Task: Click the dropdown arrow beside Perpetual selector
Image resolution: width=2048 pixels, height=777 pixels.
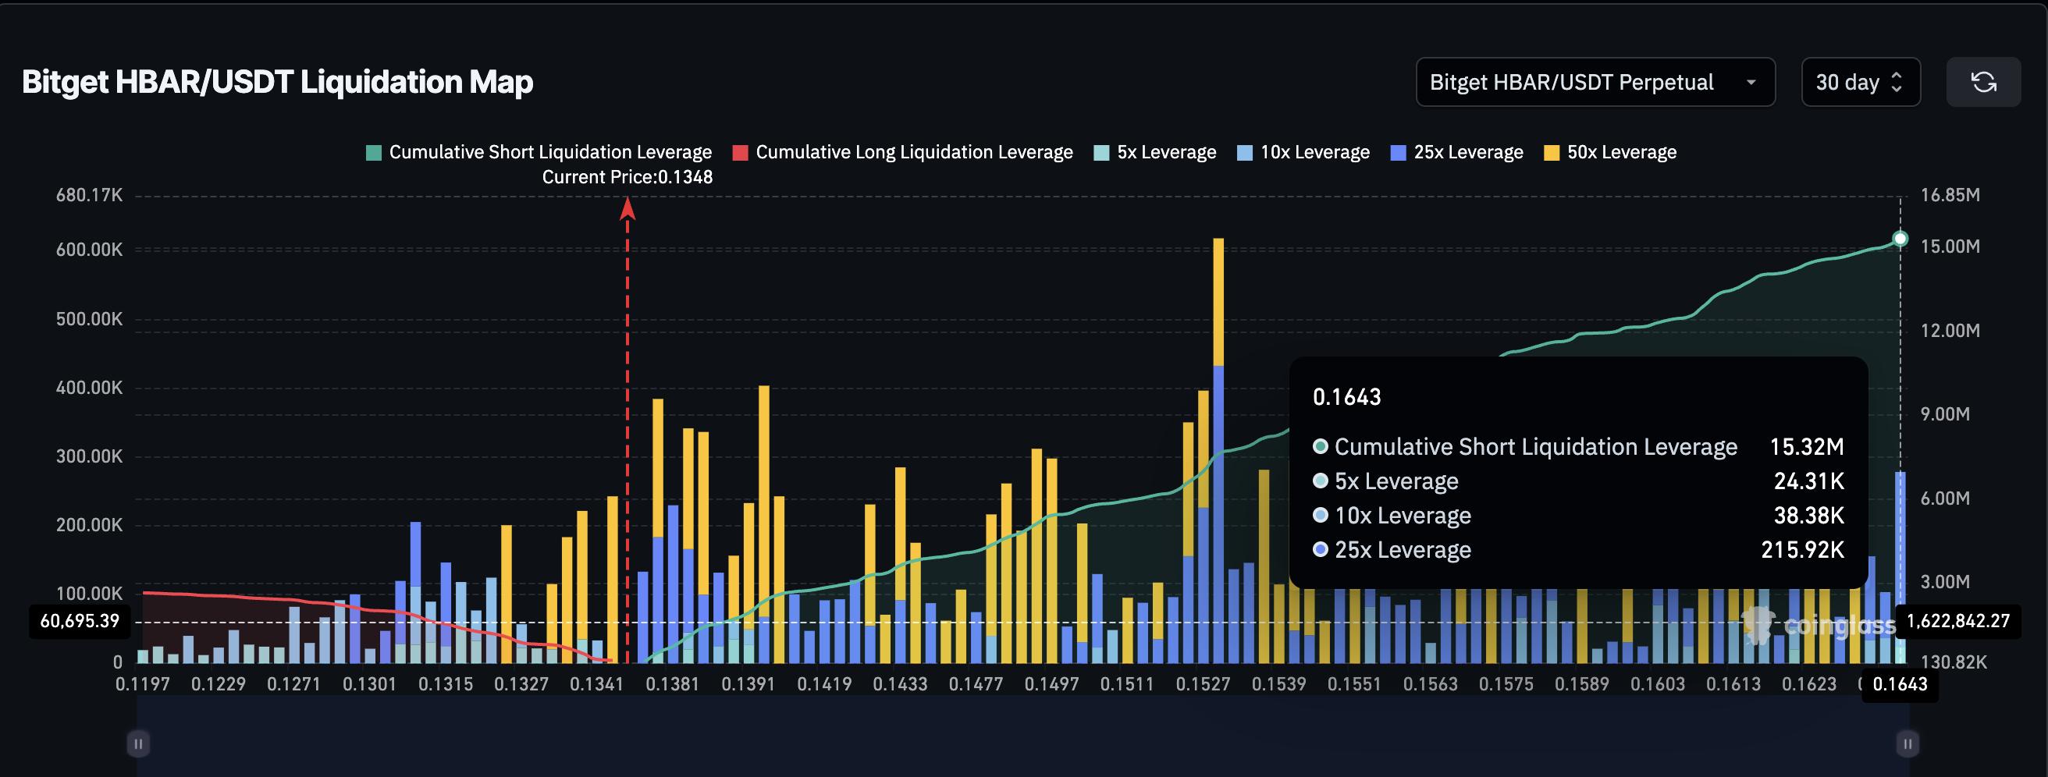Action: click(x=1751, y=83)
